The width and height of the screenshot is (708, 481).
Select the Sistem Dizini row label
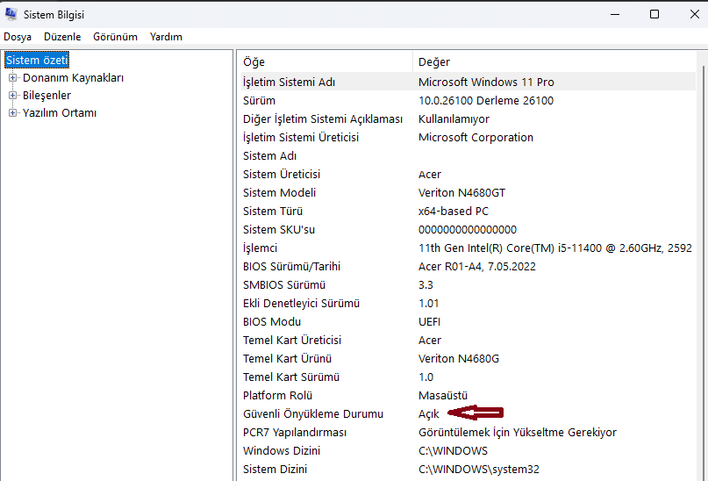click(x=275, y=470)
